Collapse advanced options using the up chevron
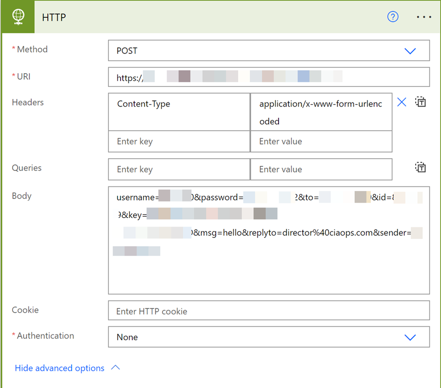 [x=115, y=368]
